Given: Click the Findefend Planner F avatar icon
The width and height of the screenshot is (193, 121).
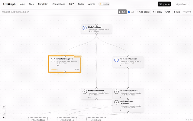Looking at the screenshot, I should point(85,92).
